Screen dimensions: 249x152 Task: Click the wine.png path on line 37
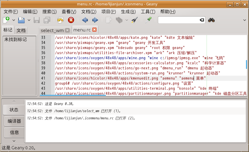pos(100,58)
